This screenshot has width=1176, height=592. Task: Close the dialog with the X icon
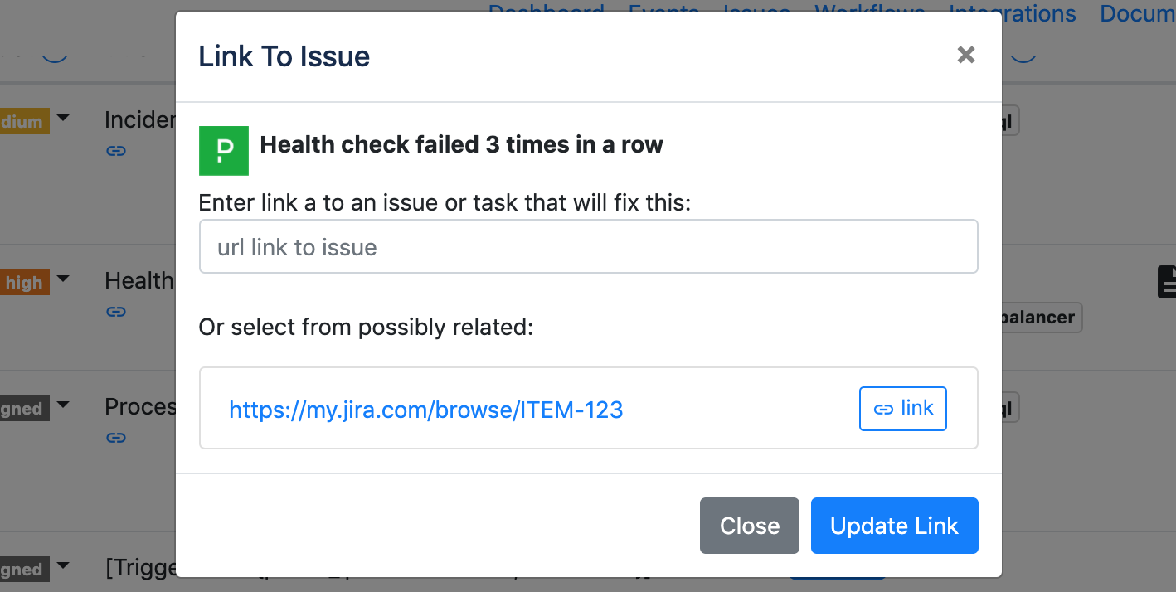(965, 55)
